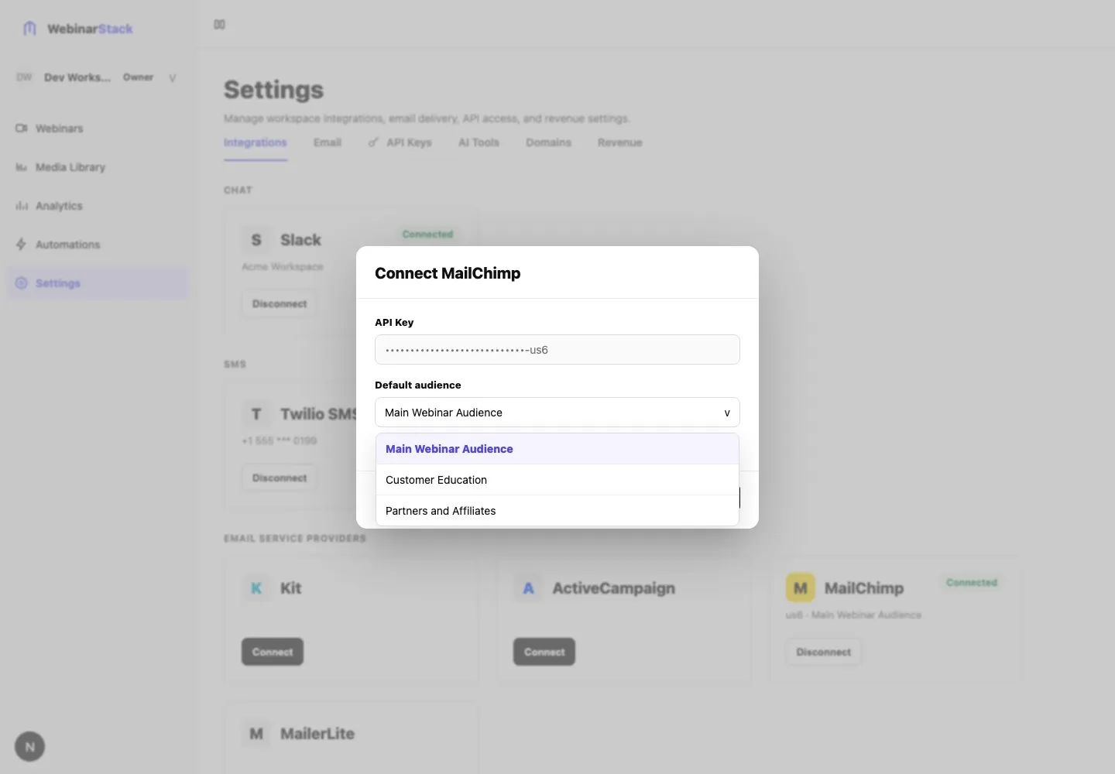Image resolution: width=1115 pixels, height=774 pixels.
Task: Click the Analytics bar chart icon
Action: [22, 206]
